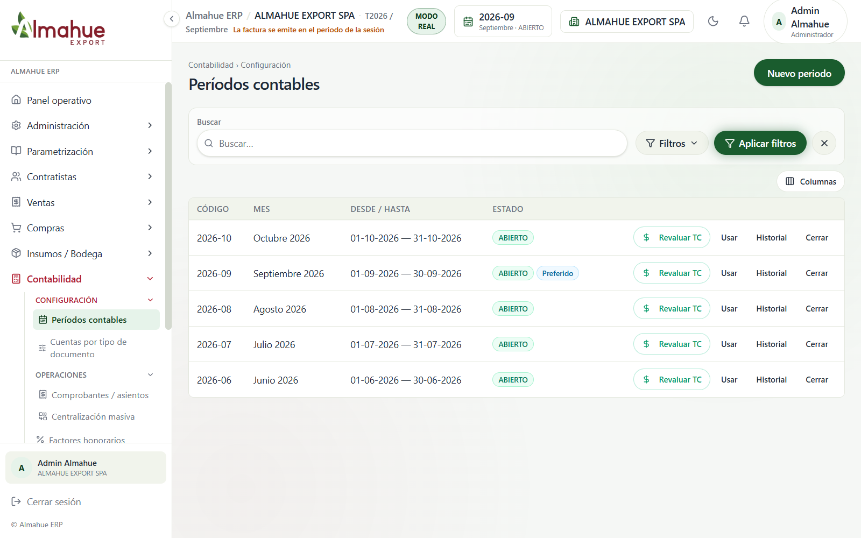861x538 pixels.
Task: Open notifications bell
Action: (744, 21)
